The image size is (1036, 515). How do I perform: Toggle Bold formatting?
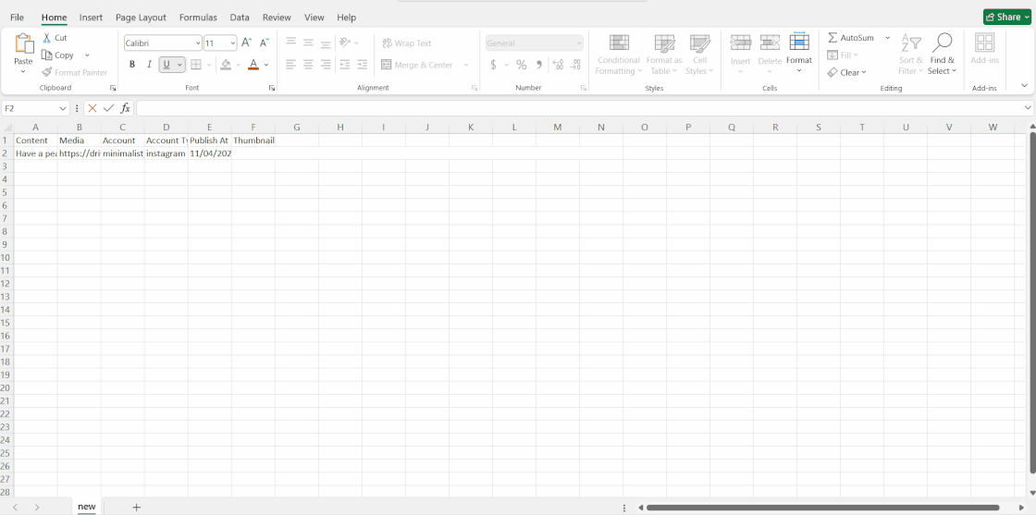tap(132, 65)
